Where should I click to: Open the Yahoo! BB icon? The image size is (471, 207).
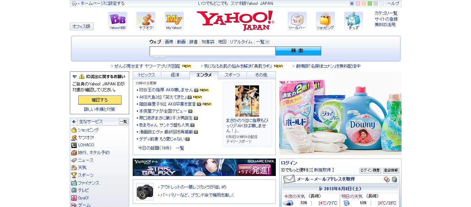coord(118,21)
